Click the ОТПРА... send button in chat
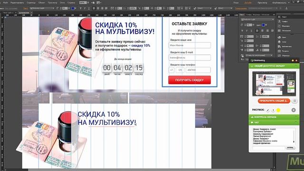 pos(290,148)
